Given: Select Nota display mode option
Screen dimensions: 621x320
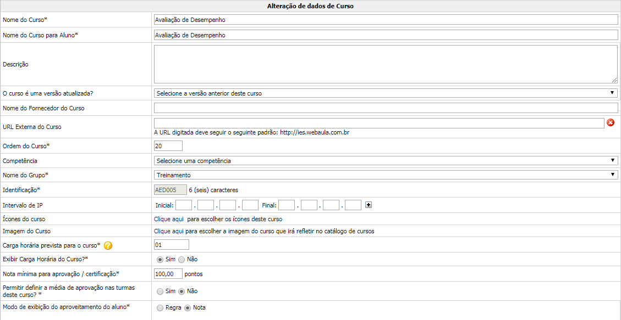Looking at the screenshot, I should [188, 308].
